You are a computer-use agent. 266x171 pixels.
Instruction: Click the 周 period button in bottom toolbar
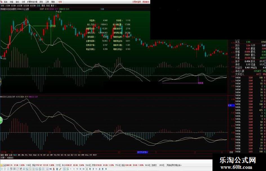pyautogui.click(x=90, y=169)
